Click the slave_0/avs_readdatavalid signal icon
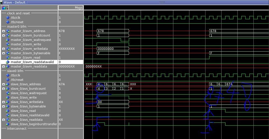The height and width of the screenshot is (139, 269). 8,115
